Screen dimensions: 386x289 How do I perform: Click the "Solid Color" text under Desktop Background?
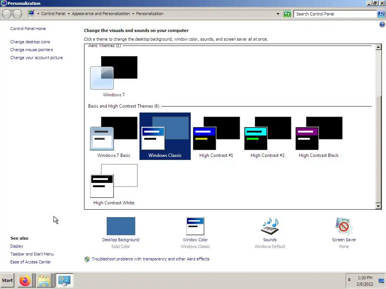pos(121,246)
